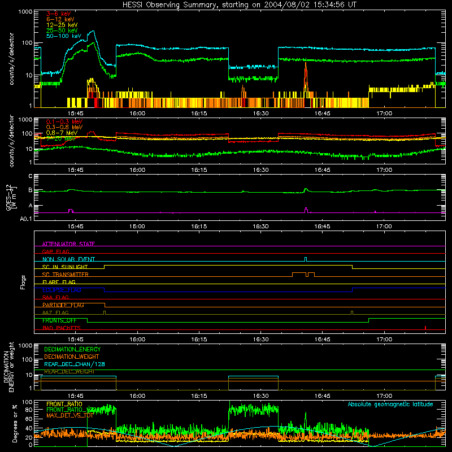Click the DECIMATION_ENERGY legend label
Screen dimensions: 452x452
click(72, 349)
